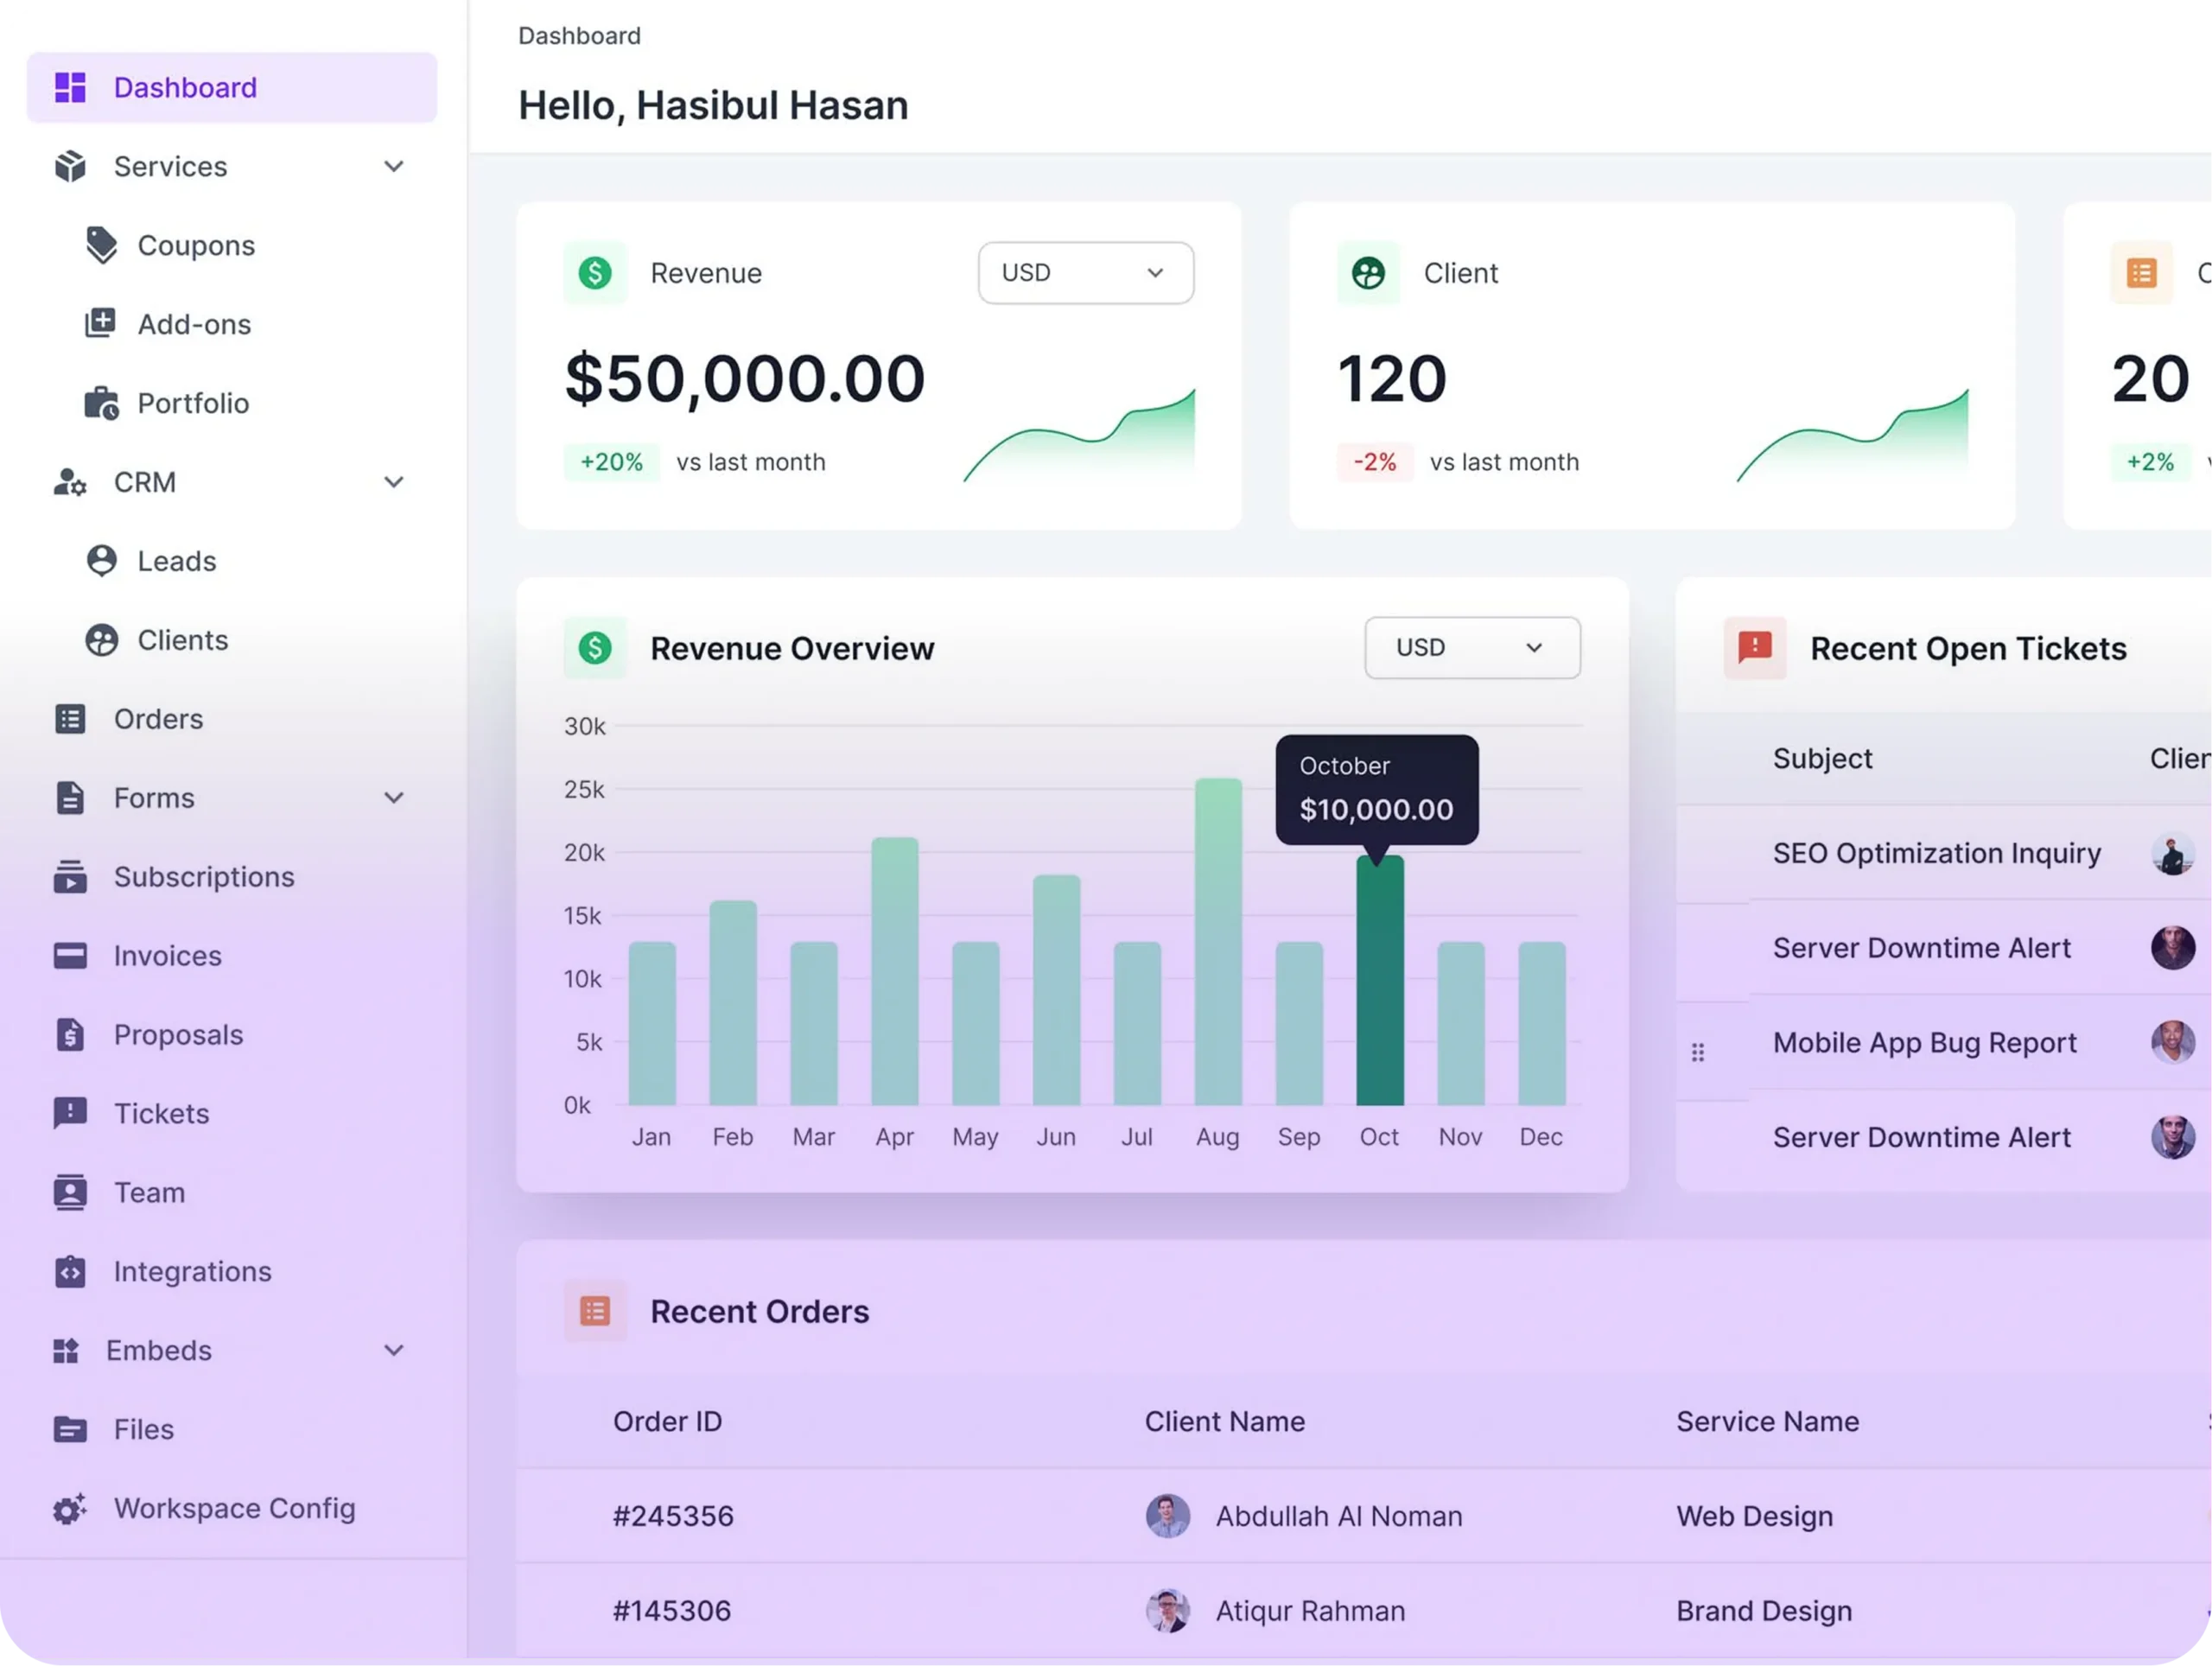Screen dimensions: 2212x1666
Task: Collapse the Services menu chevron
Action: [394, 166]
